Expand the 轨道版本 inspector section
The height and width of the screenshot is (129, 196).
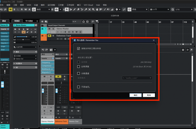25,63
